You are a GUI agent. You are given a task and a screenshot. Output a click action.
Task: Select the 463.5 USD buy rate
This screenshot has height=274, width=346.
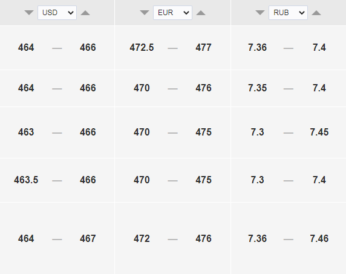pos(26,180)
